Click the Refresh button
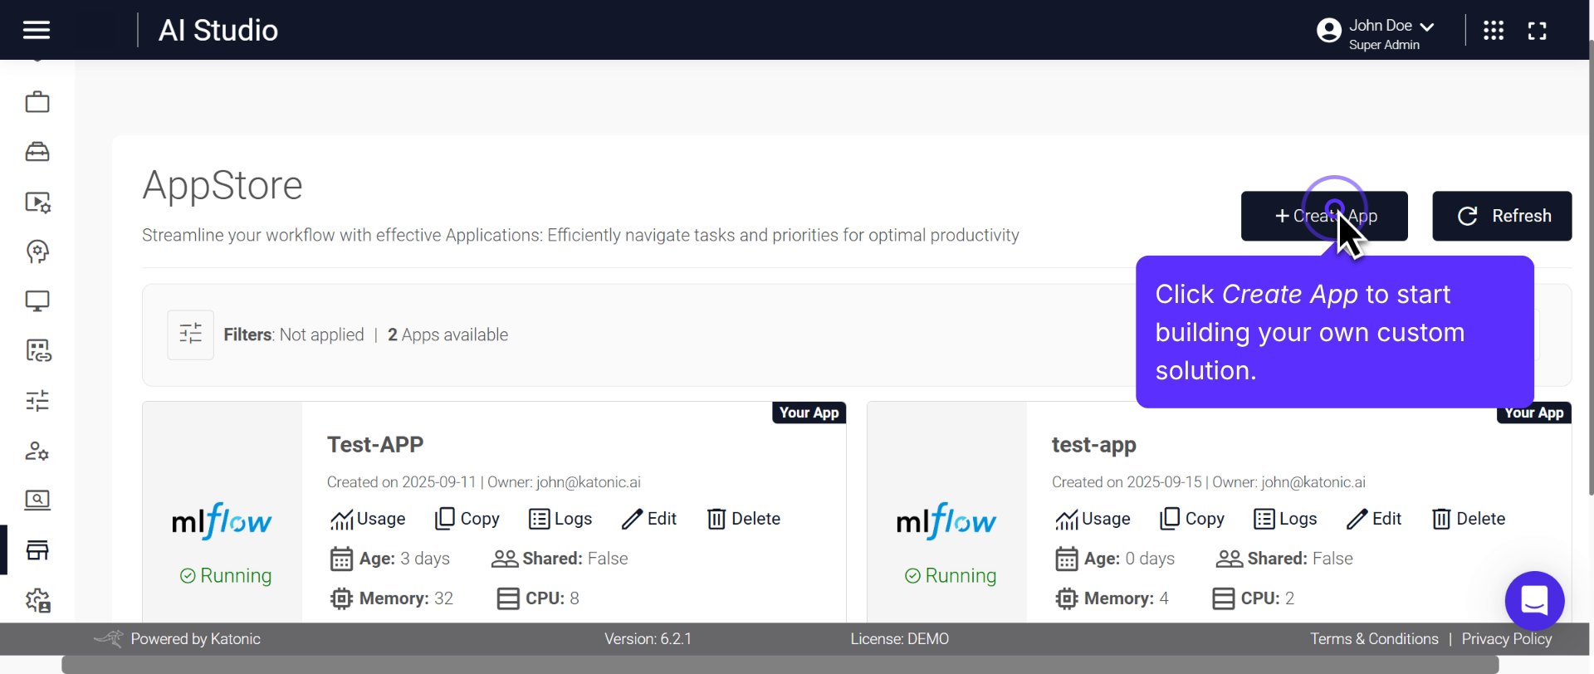Viewport: 1594px width, 674px height. click(1502, 216)
